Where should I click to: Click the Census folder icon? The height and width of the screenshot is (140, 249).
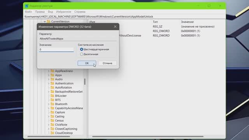52,121
